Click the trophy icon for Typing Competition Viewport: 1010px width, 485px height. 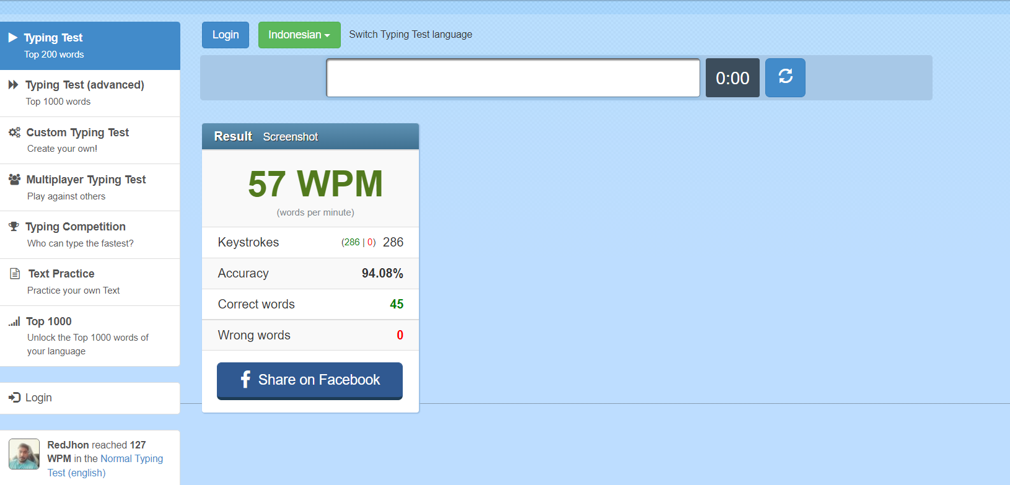pos(14,227)
